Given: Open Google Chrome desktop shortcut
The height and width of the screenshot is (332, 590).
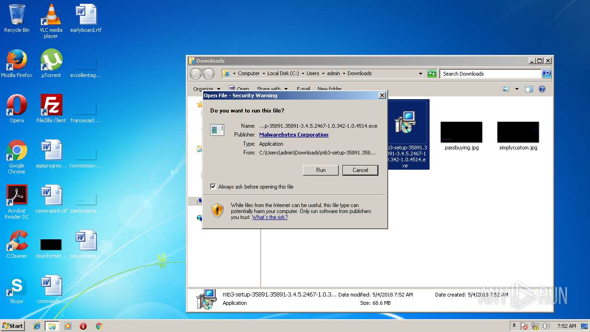Looking at the screenshot, I should tap(17, 157).
